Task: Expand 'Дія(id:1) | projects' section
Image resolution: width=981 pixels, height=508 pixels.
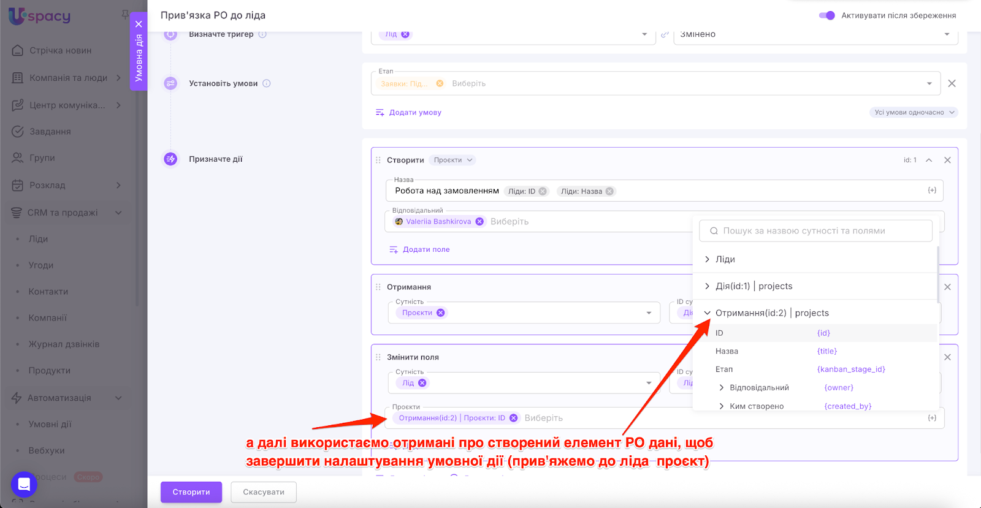Action: 707,286
